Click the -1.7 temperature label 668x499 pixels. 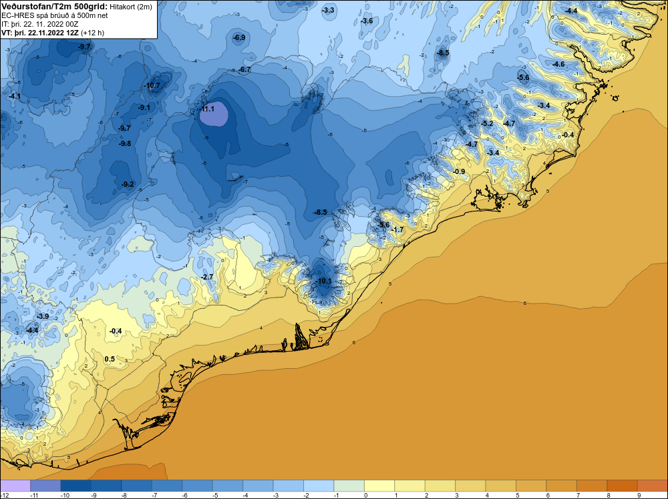[x=397, y=229]
